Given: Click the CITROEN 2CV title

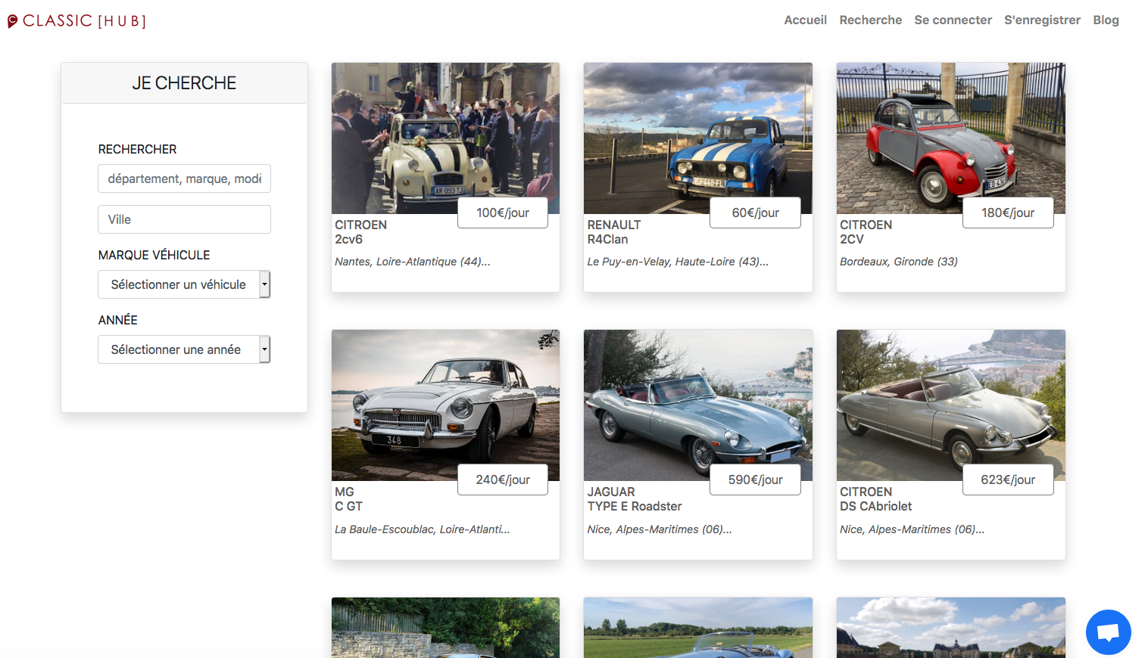Looking at the screenshot, I should click(866, 232).
